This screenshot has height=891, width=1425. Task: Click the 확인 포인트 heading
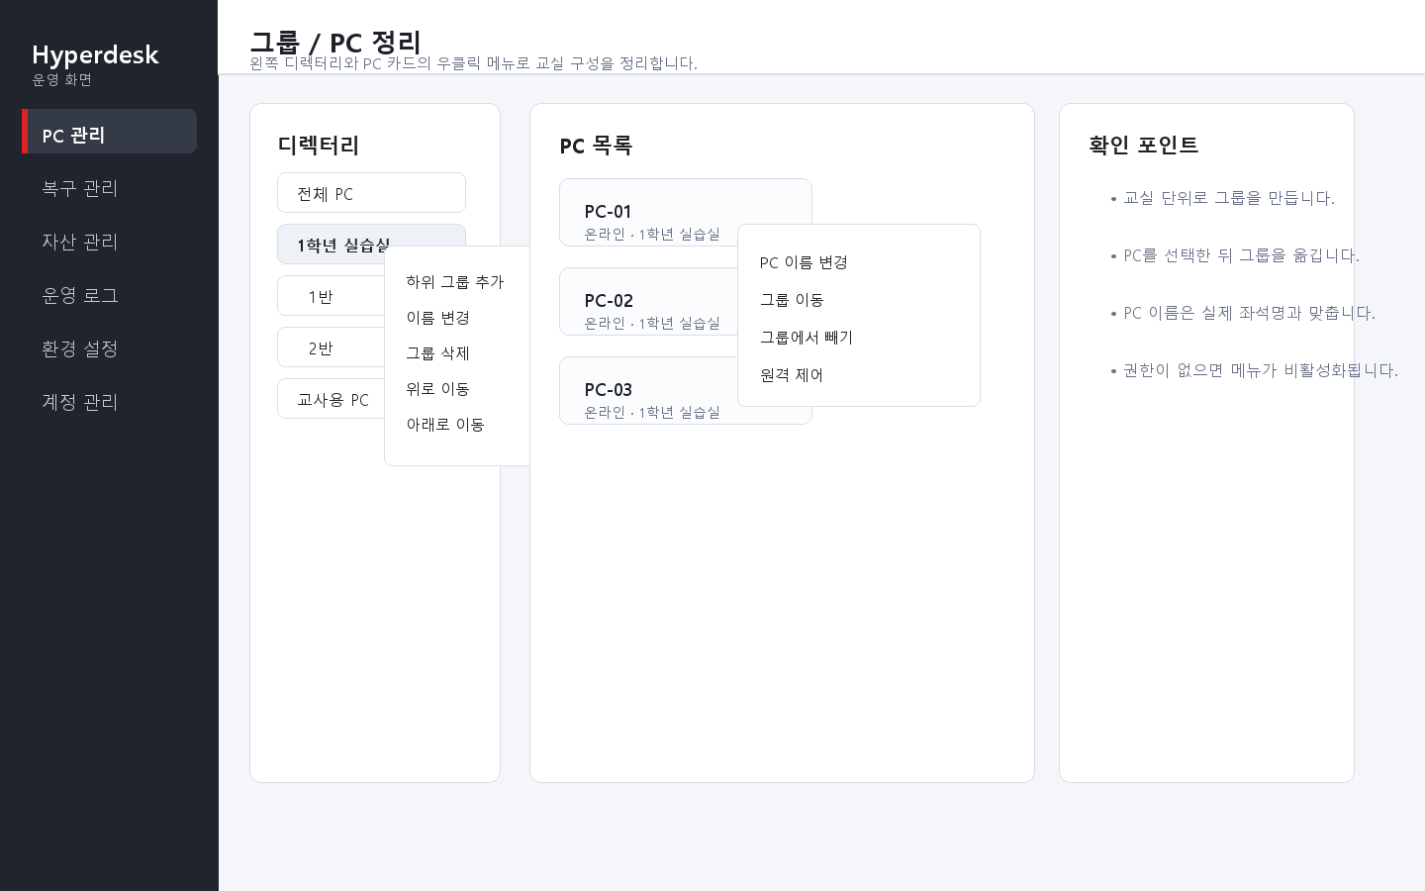click(1144, 146)
